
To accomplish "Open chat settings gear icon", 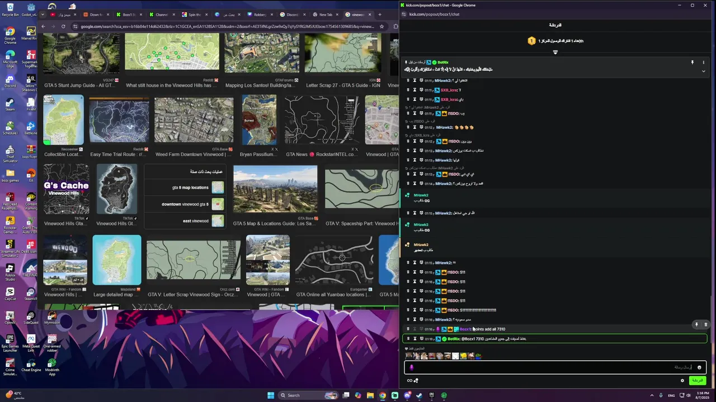I will click(682, 381).
